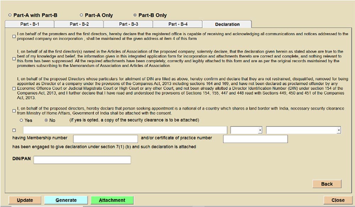This screenshot has height=207, width=355.
Task: Open the Part - B-4 tab
Action: (177, 24)
